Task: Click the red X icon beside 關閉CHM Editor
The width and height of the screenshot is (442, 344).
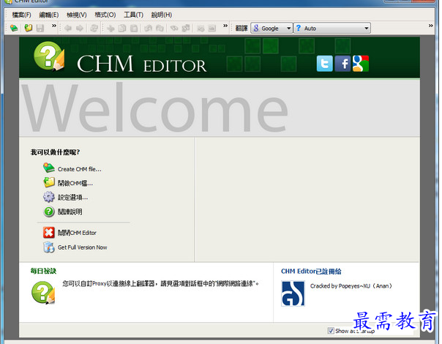Action: click(49, 233)
